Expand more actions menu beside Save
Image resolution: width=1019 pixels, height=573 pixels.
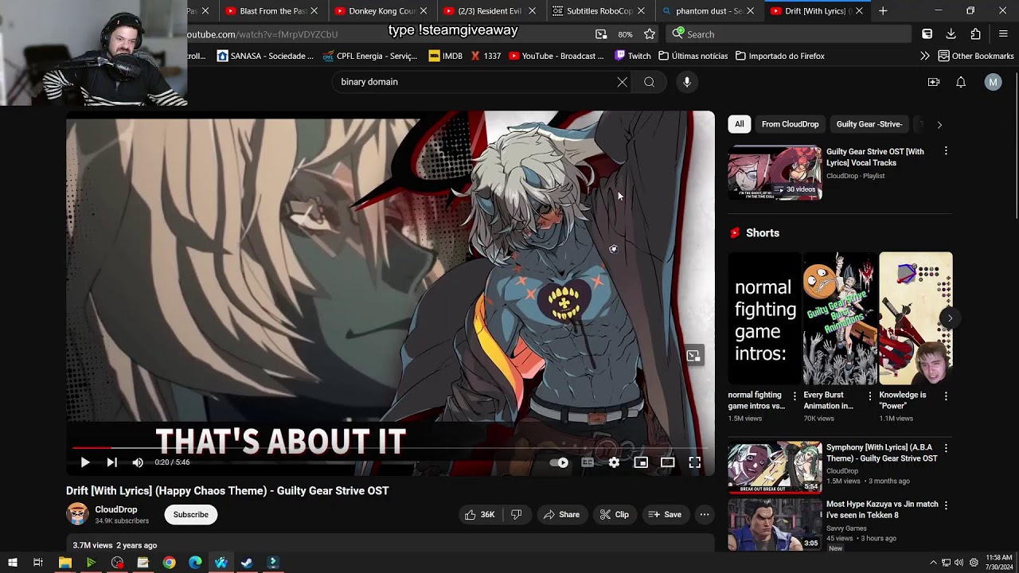tap(705, 515)
